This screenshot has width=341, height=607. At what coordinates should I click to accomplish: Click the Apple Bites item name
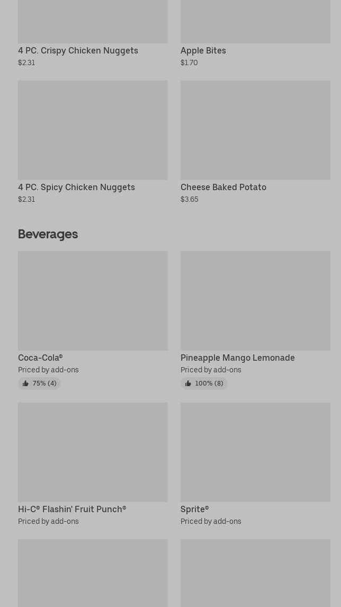[x=203, y=50]
